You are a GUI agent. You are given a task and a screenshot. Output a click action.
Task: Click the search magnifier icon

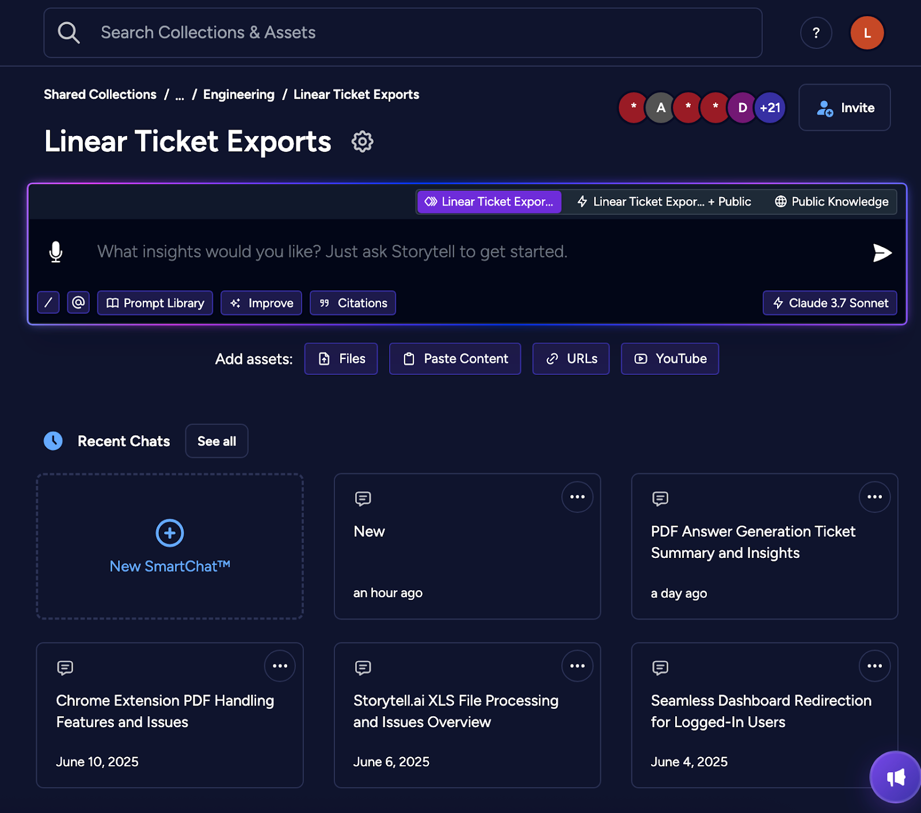68,33
